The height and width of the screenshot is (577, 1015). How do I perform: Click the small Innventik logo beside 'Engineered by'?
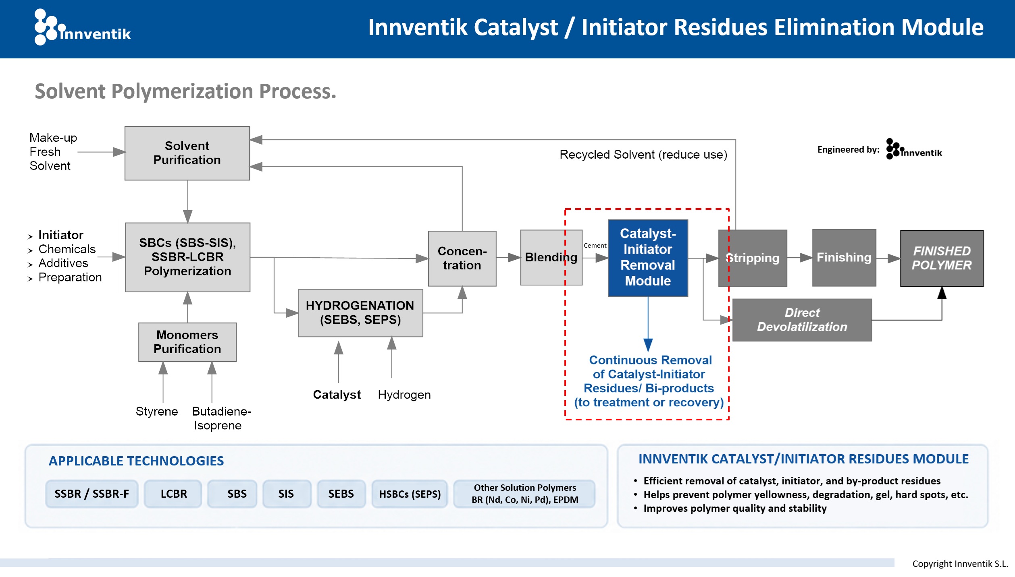(914, 149)
